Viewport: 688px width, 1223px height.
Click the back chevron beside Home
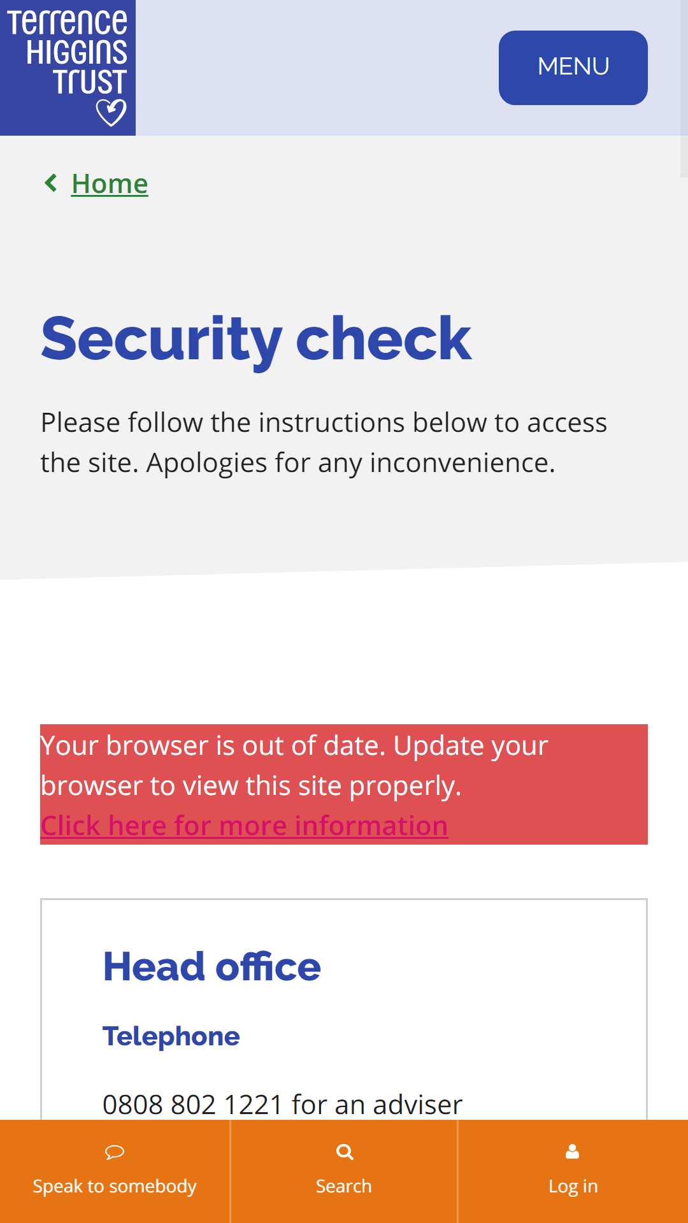51,183
